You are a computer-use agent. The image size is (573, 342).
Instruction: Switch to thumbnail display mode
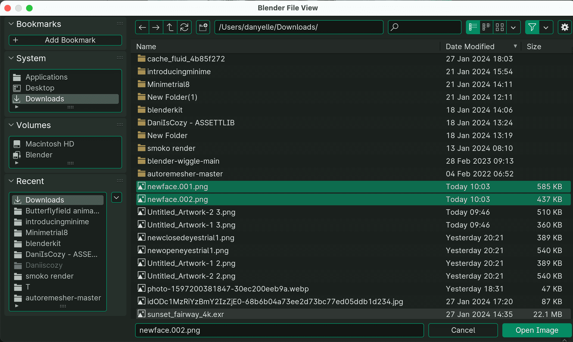pyautogui.click(x=500, y=27)
